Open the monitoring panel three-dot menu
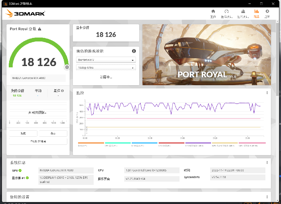Viewport: 281px width, 204px height. click(x=266, y=93)
